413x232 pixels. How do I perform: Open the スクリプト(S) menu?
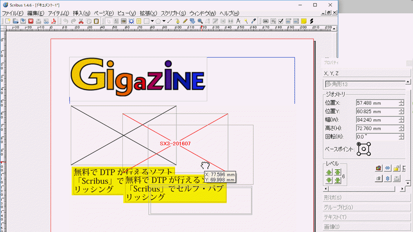[173, 13]
